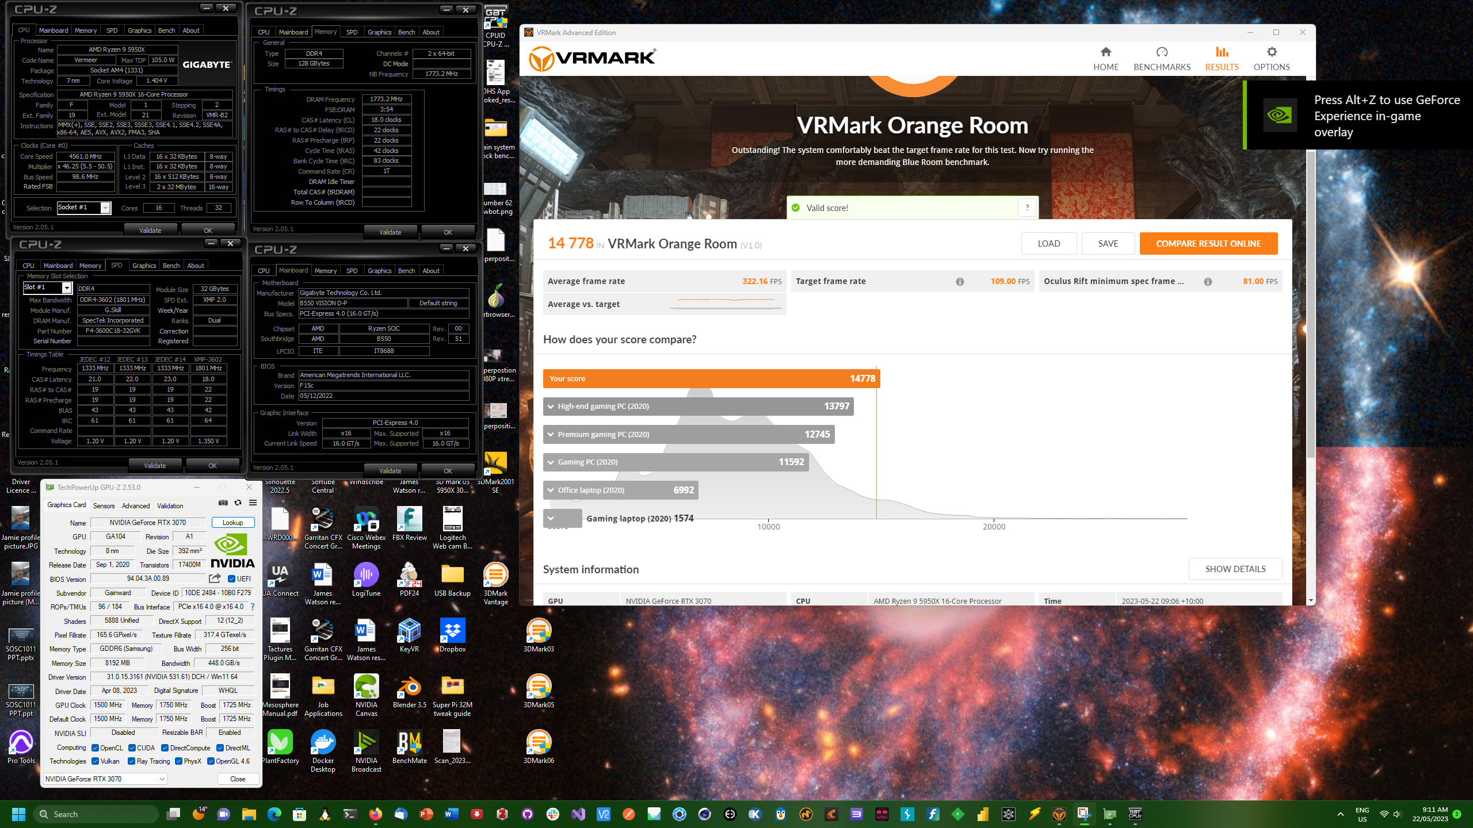The width and height of the screenshot is (1473, 828).
Task: Open the PlantFactory desktop icon
Action: click(x=280, y=747)
